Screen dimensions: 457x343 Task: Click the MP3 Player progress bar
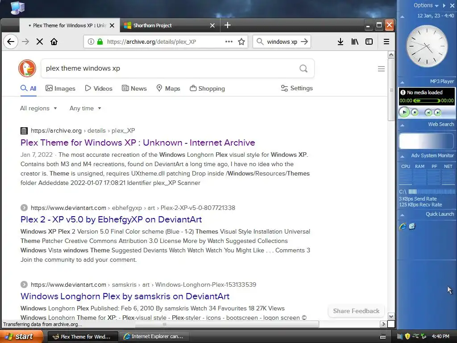click(427, 100)
